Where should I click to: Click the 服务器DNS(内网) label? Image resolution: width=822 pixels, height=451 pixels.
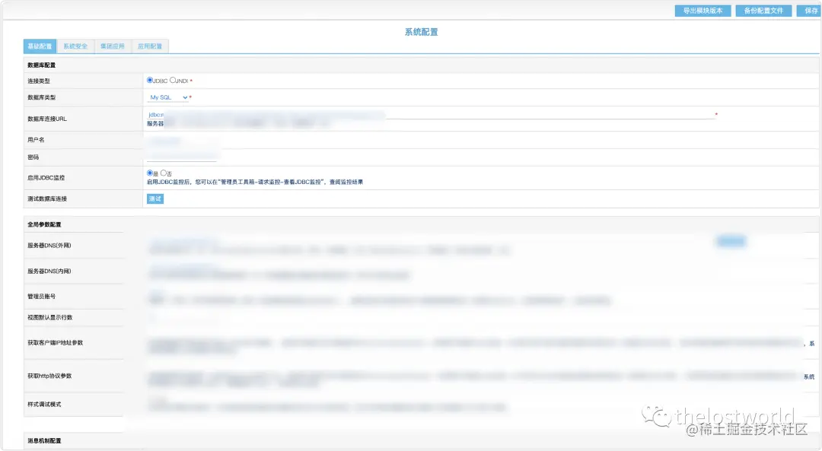[x=49, y=271]
